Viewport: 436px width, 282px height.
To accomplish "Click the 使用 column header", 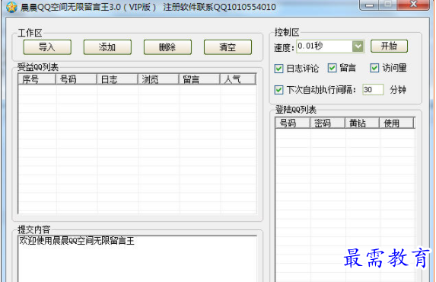I will 396,123.
